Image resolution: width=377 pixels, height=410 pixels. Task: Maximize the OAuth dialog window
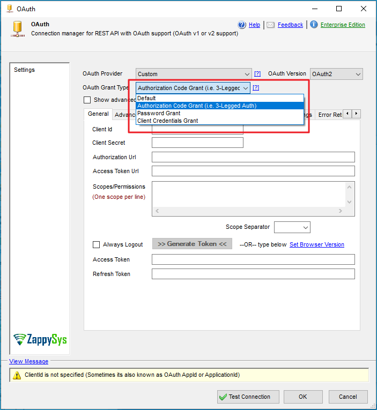339,9
